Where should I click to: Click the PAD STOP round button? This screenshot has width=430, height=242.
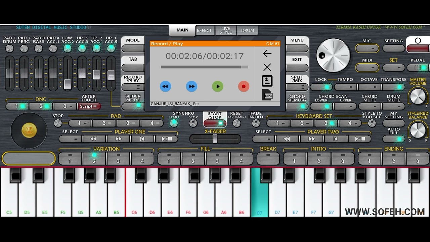pos(58,123)
